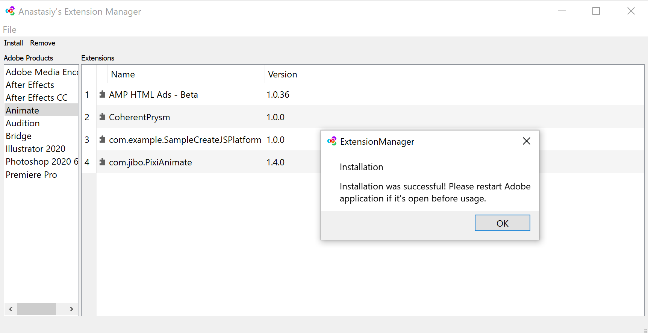Click the puzzle icon beside AMP HTML Ads - Beta
Viewport: 648px width, 333px height.
(x=102, y=94)
